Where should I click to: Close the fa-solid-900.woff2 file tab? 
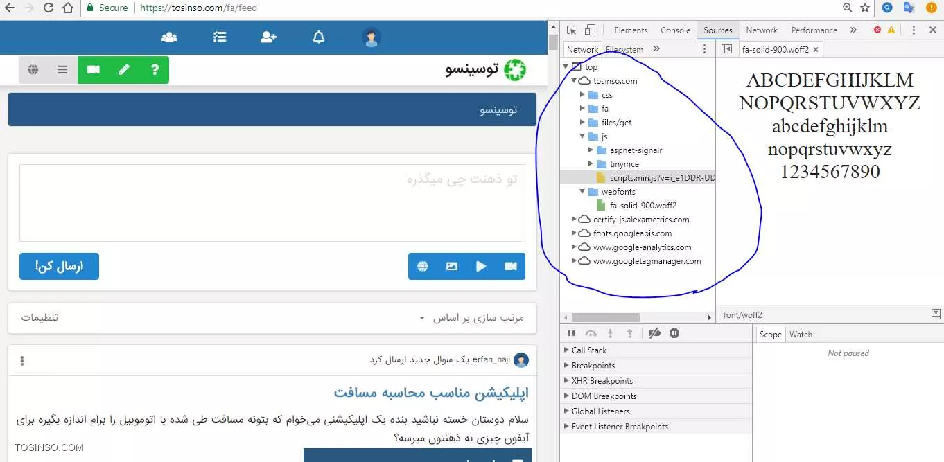816,50
